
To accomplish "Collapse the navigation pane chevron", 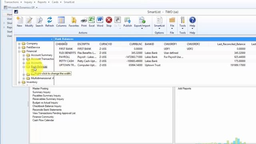I will pyautogui.click(x=52, y=39).
